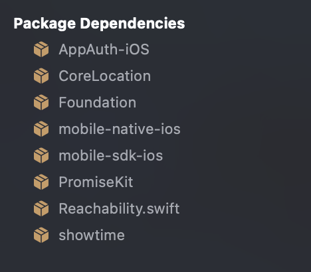
Task: Click the mobile-native-ios package box icon
Action: click(x=41, y=129)
